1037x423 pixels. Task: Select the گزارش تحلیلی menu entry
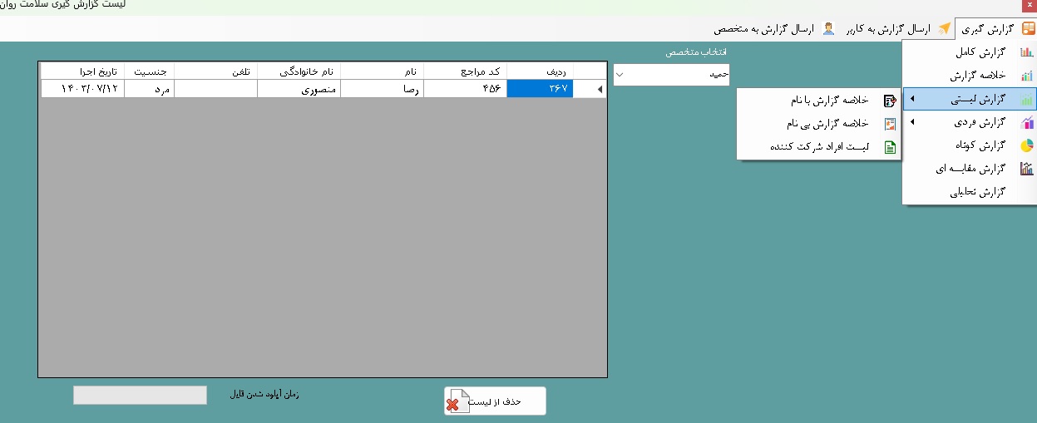pos(978,192)
